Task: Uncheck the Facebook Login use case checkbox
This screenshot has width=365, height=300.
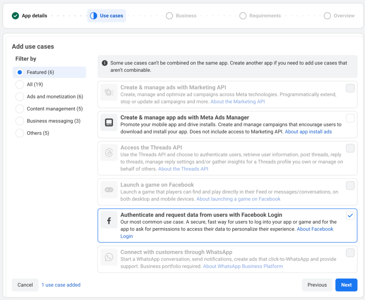Action: click(x=350, y=215)
